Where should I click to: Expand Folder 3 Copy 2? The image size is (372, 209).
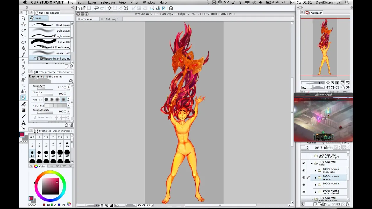point(312,156)
